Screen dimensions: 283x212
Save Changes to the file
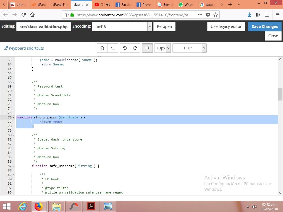[265, 26]
